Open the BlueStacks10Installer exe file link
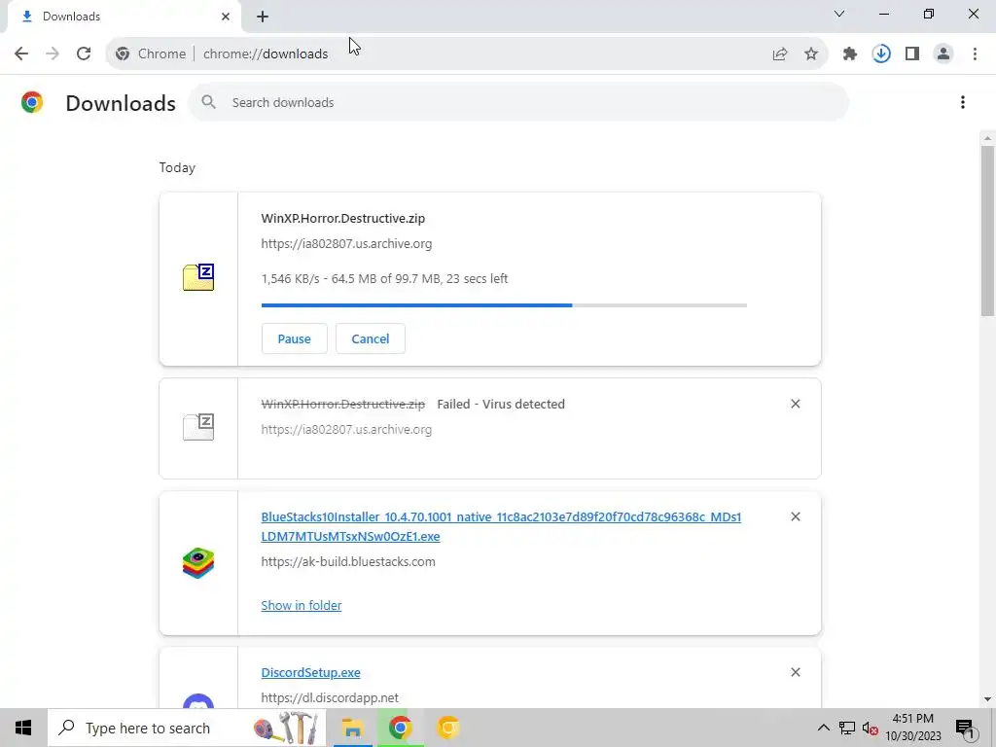Image resolution: width=996 pixels, height=747 pixels. pos(501,526)
